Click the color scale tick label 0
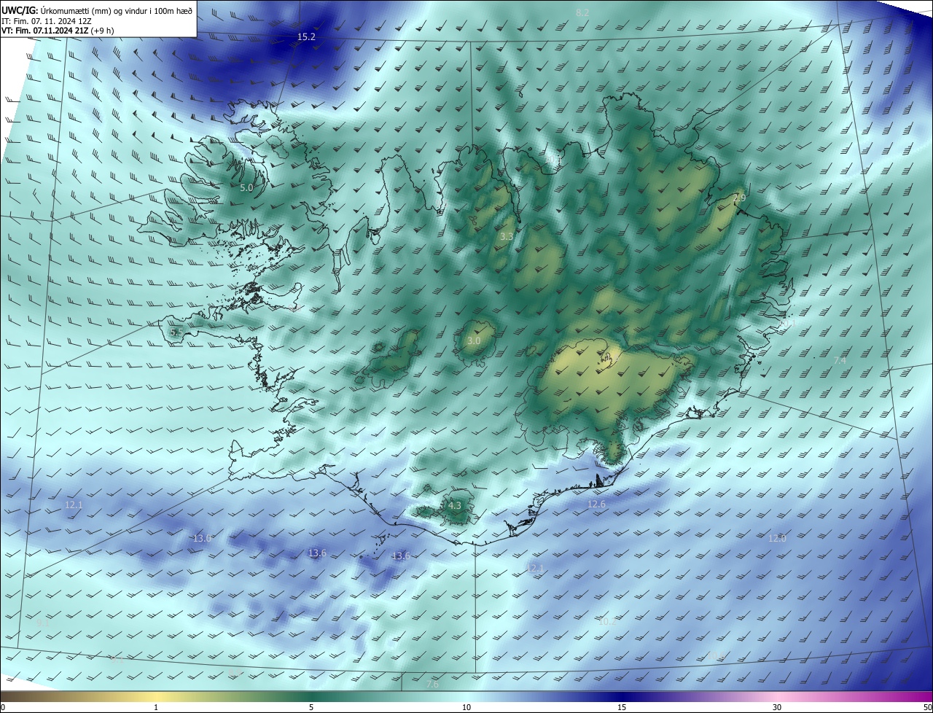 (2, 707)
